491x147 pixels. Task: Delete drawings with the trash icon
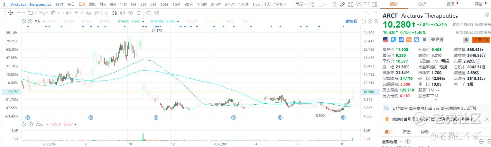(138, 13)
